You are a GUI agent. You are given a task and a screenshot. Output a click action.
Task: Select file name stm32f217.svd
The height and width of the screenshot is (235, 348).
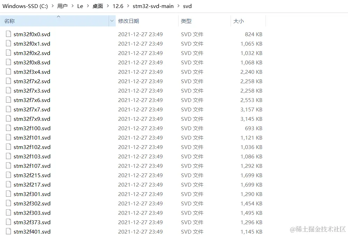click(x=32, y=185)
